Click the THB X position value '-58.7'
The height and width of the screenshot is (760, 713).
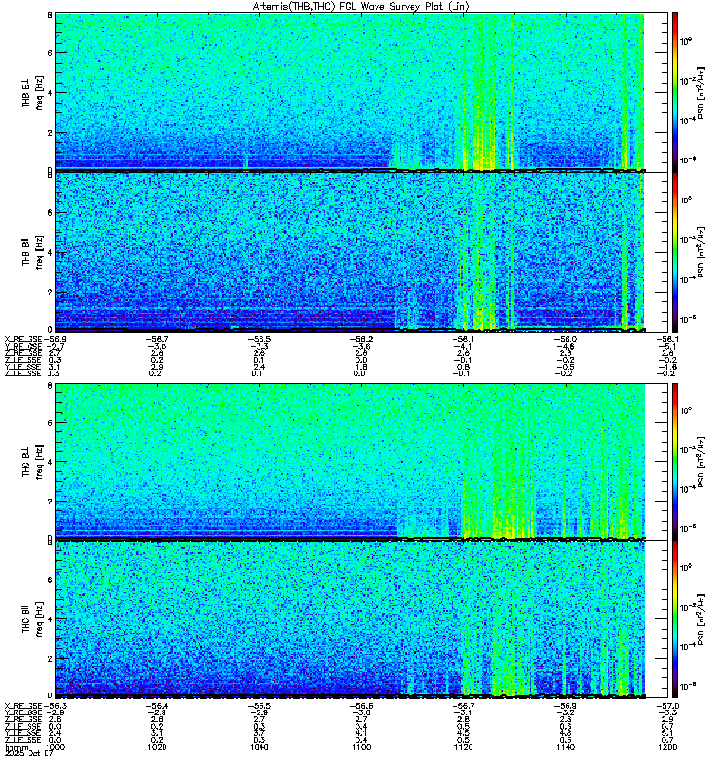tap(157, 340)
